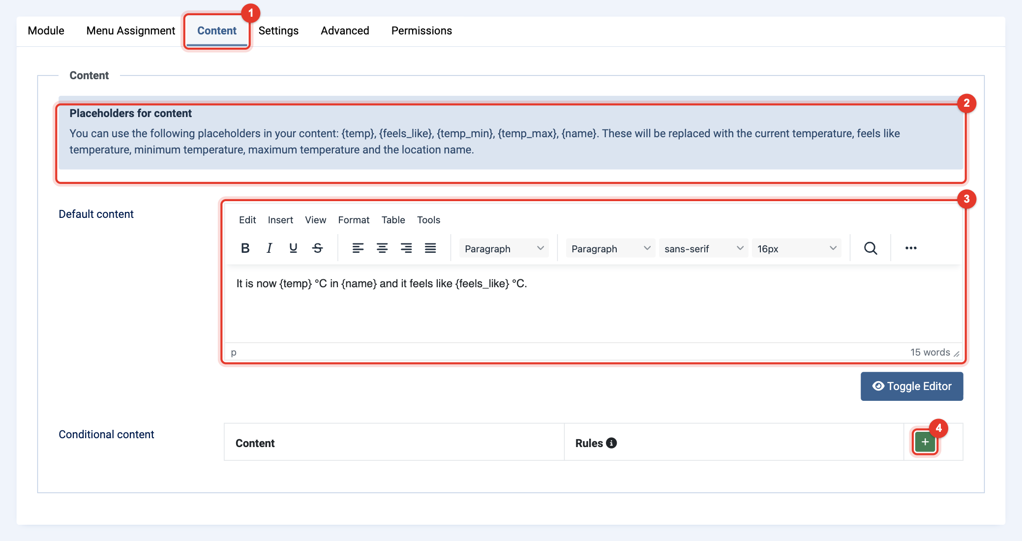This screenshot has width=1022, height=541.
Task: Open the editor Table menu
Action: (393, 220)
